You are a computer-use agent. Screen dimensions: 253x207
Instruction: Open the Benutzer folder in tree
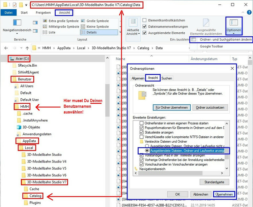(22, 79)
